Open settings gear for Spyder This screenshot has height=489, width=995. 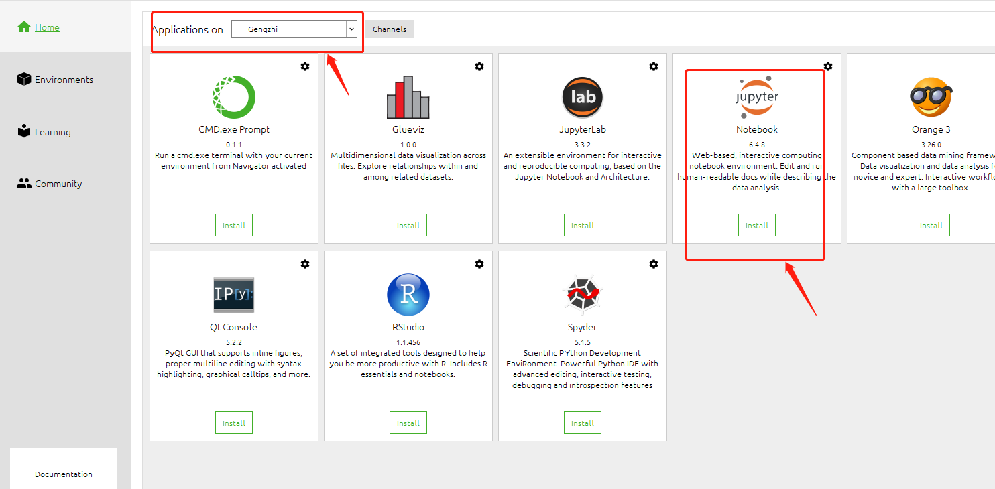click(x=654, y=264)
